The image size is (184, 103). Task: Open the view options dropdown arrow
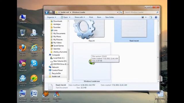(x=146, y=17)
